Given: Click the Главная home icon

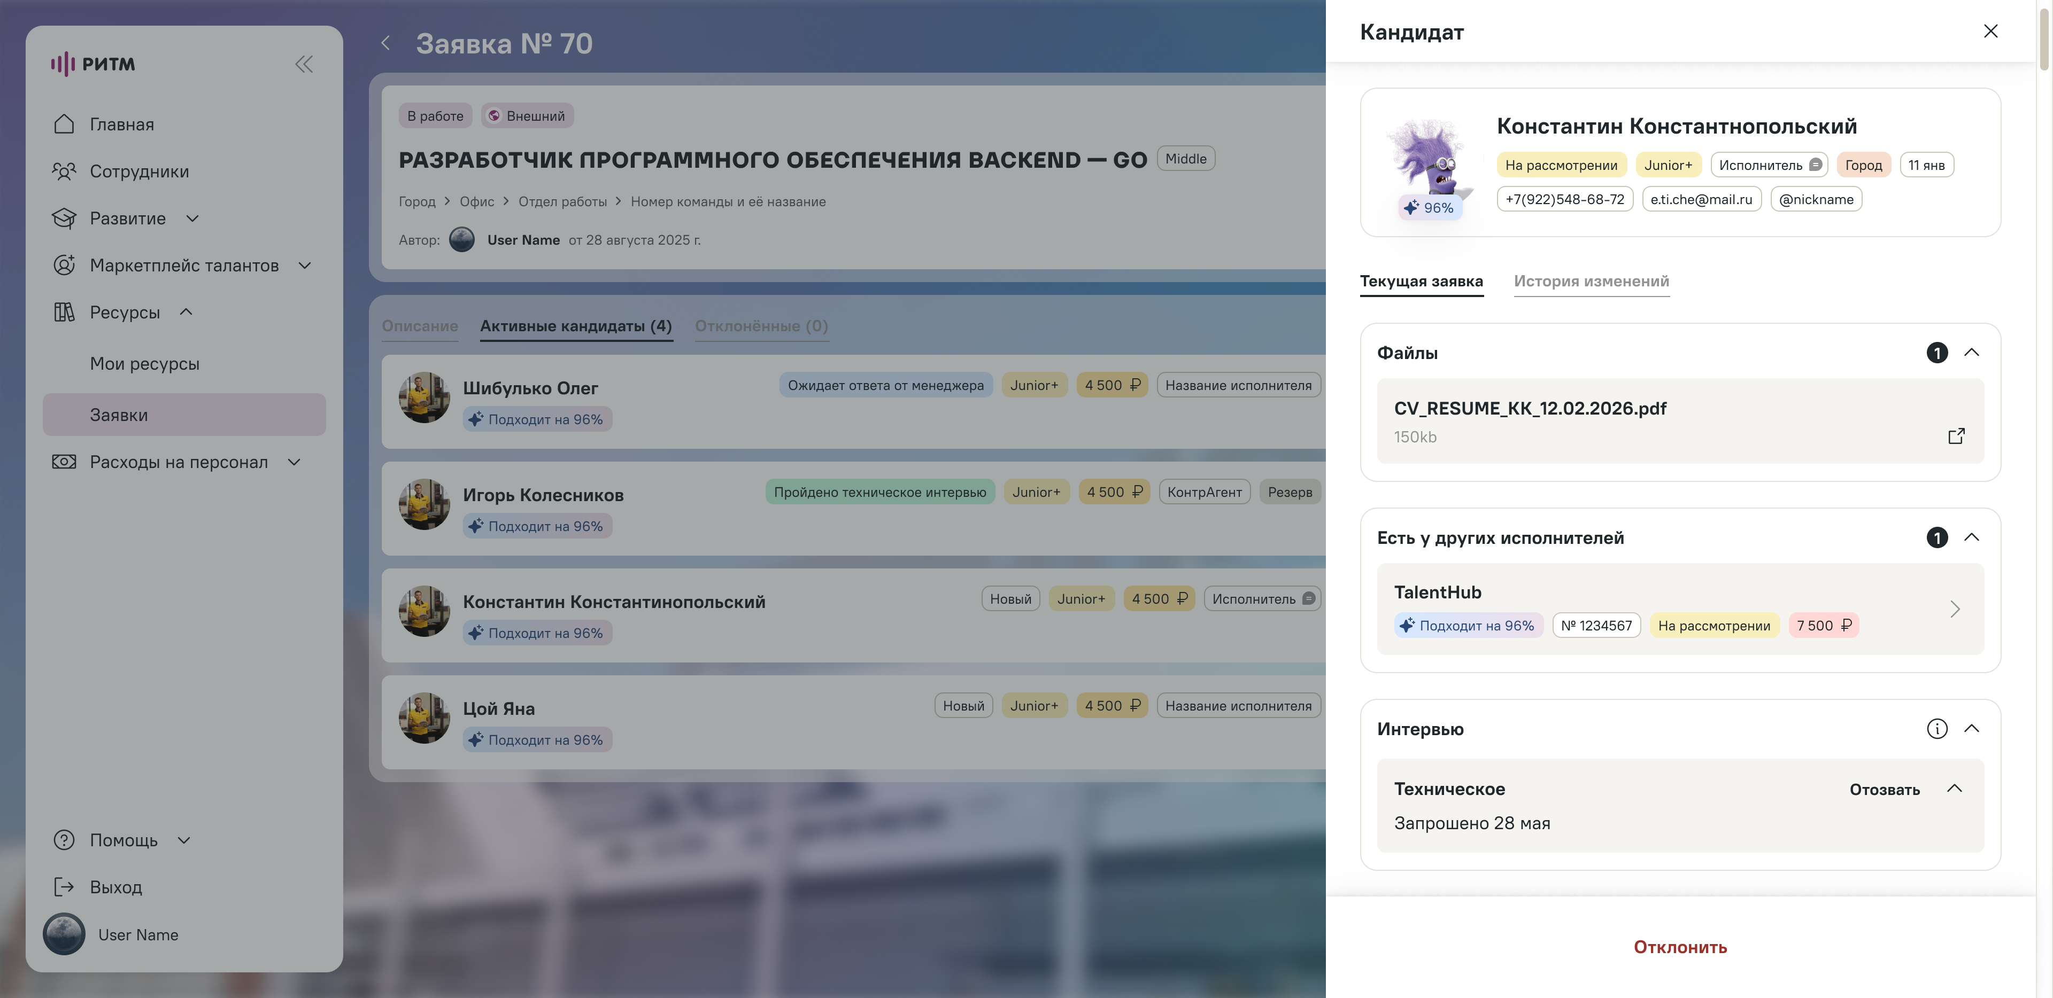Looking at the screenshot, I should (64, 124).
